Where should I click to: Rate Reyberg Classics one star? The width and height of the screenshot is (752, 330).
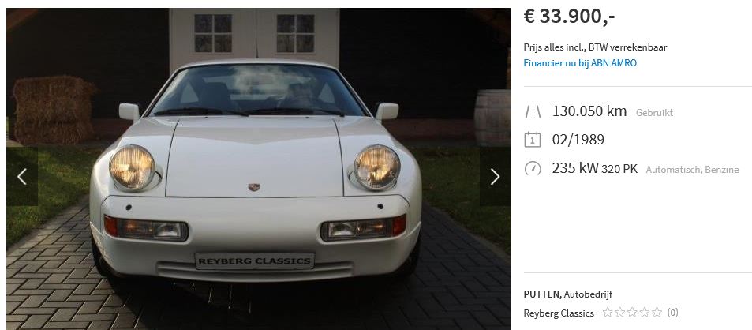pos(608,313)
